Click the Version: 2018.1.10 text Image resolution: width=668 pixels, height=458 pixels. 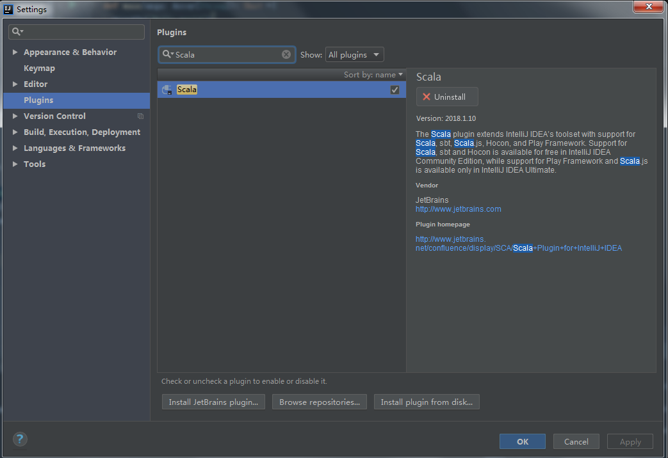tap(446, 118)
